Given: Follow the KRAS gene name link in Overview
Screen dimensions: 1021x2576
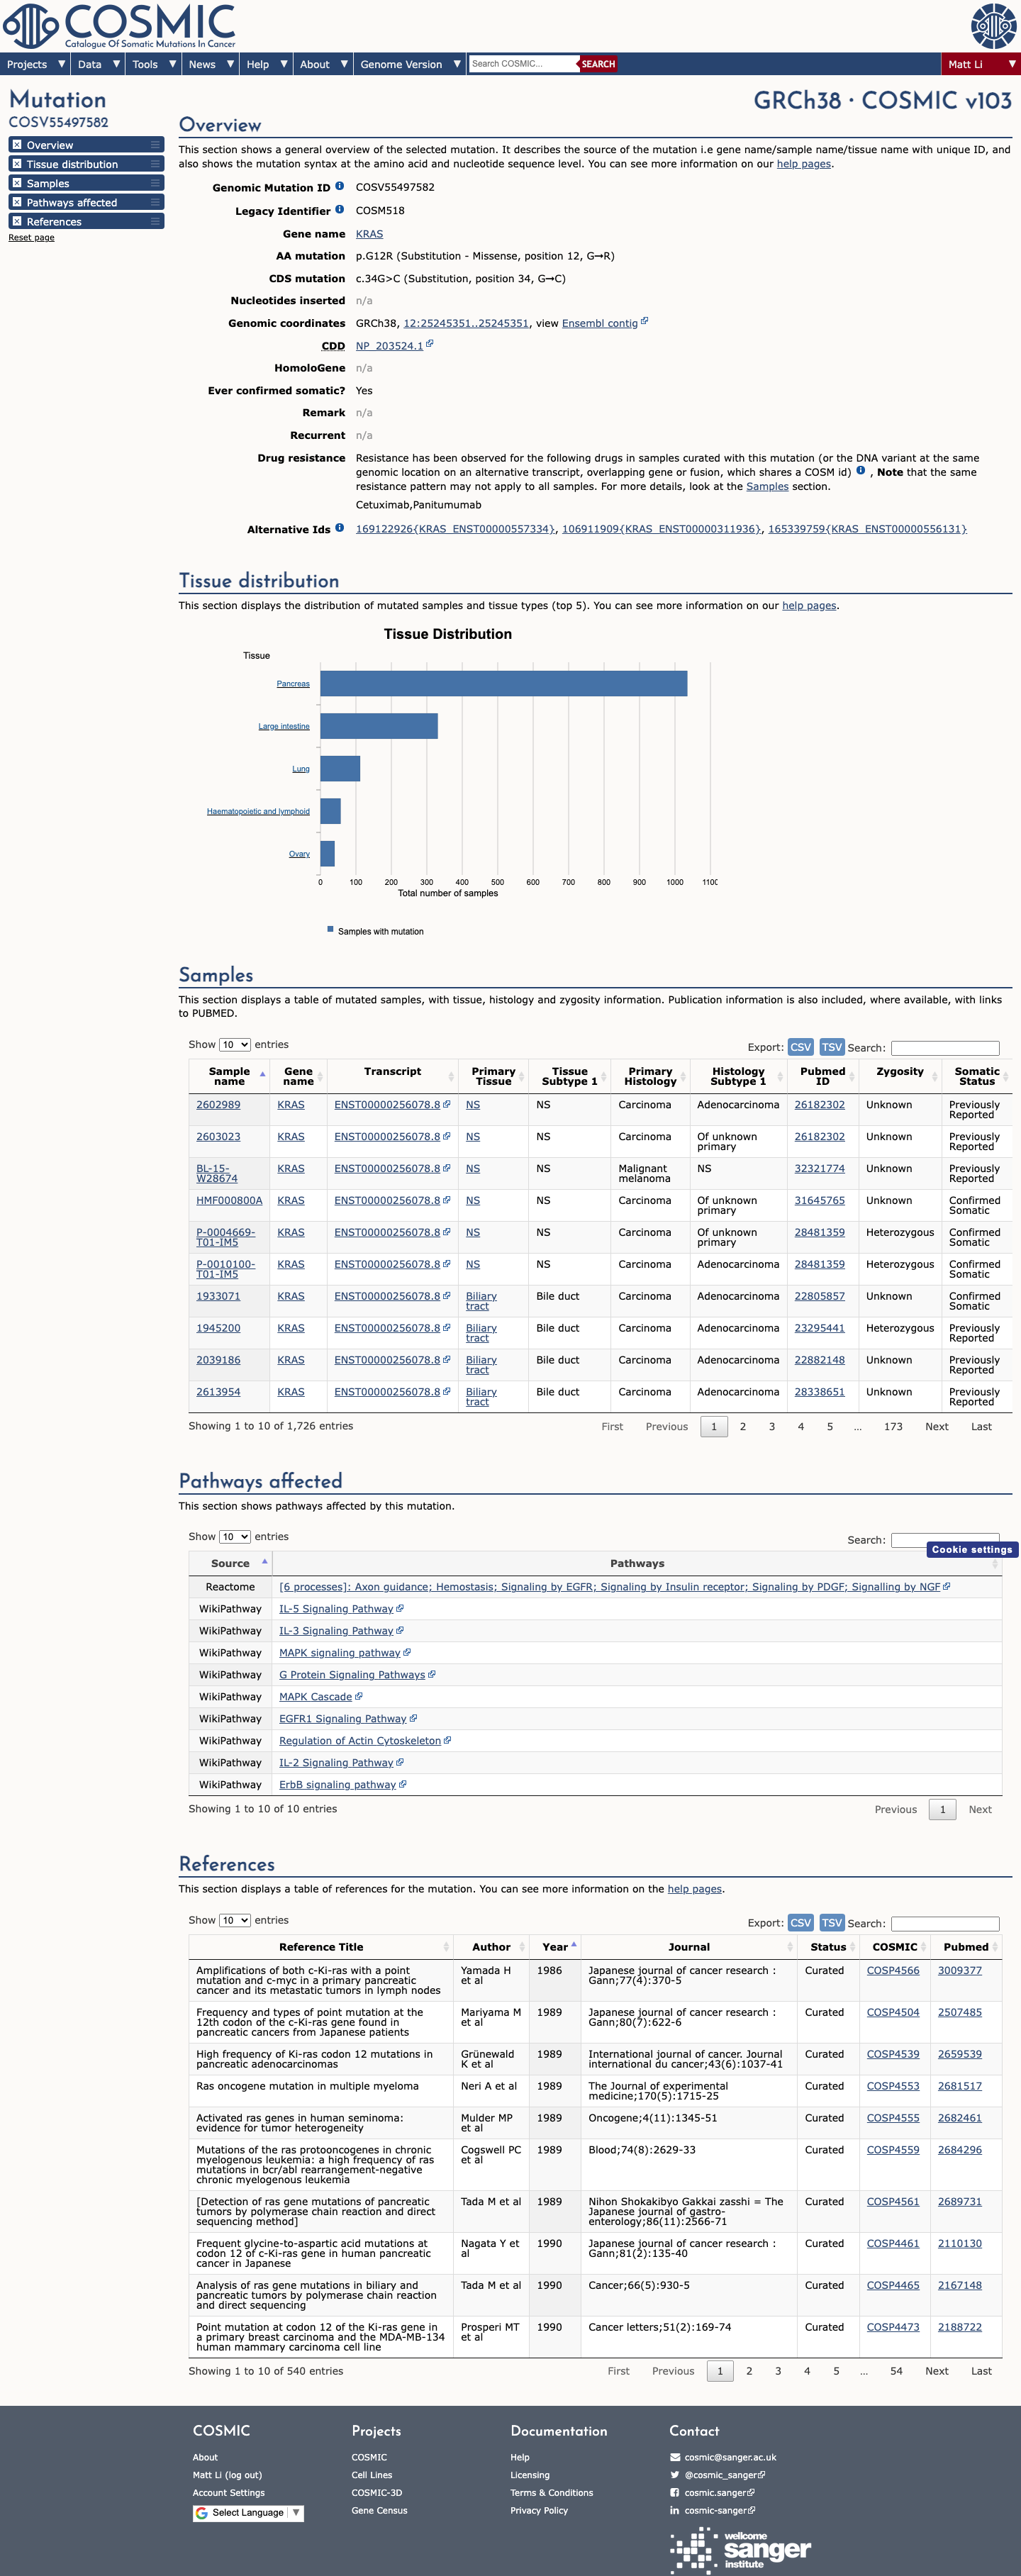Looking at the screenshot, I should pyautogui.click(x=369, y=234).
